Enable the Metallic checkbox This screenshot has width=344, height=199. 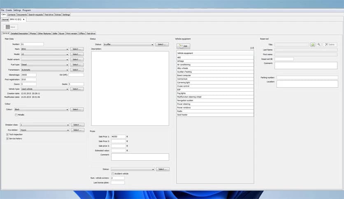[x=16, y=115]
